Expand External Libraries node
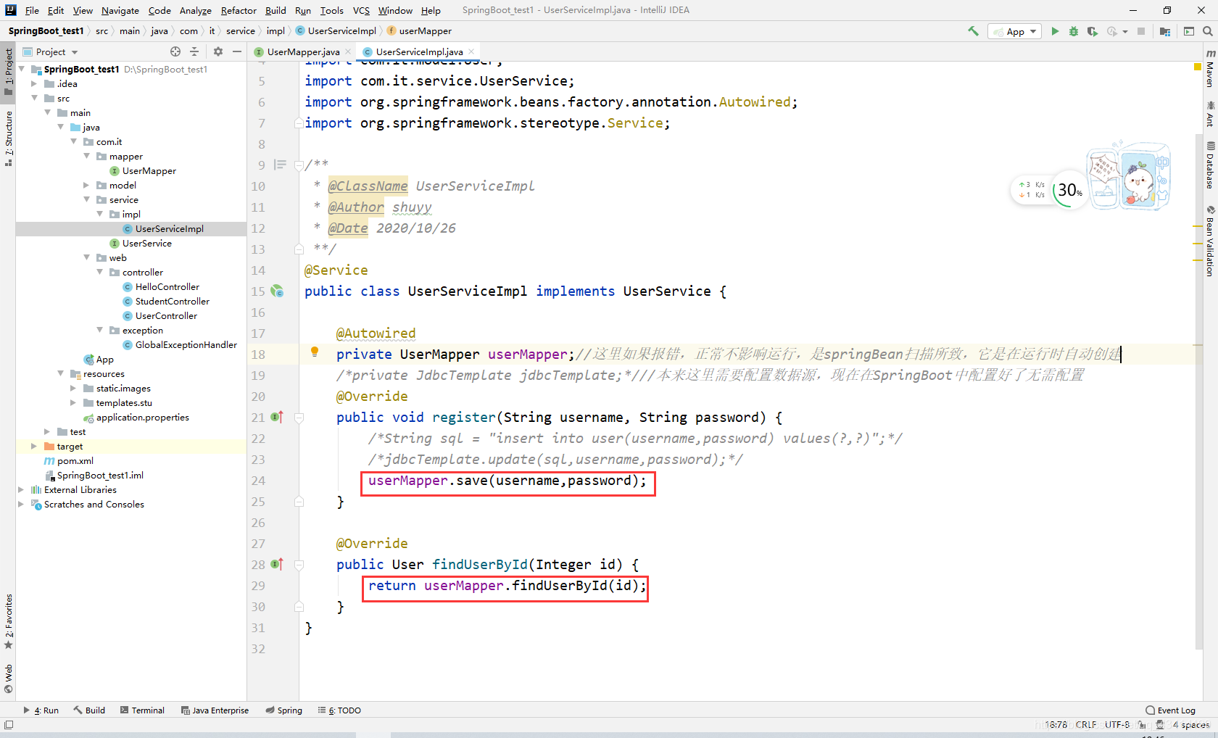 [x=22, y=489]
